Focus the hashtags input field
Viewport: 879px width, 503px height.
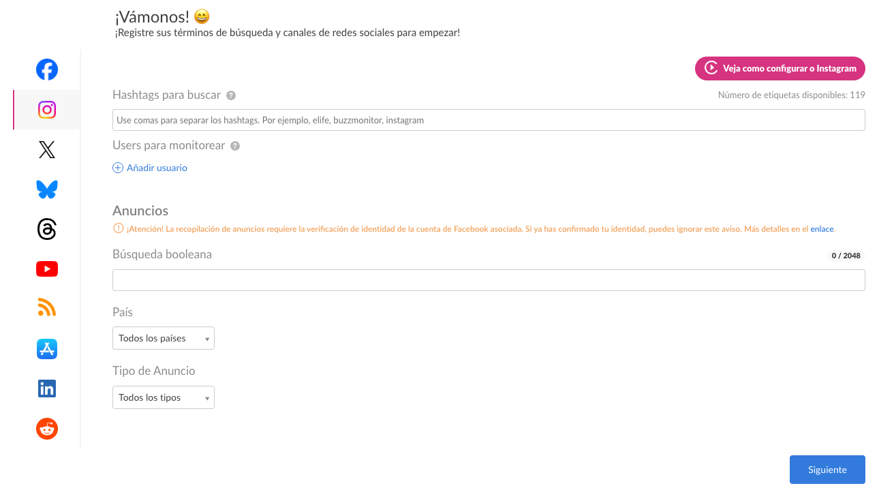click(x=488, y=120)
